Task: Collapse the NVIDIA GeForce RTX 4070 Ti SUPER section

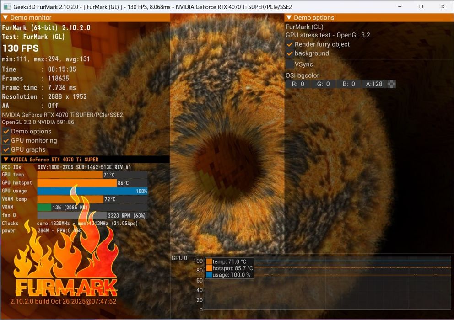Action: coord(6,160)
